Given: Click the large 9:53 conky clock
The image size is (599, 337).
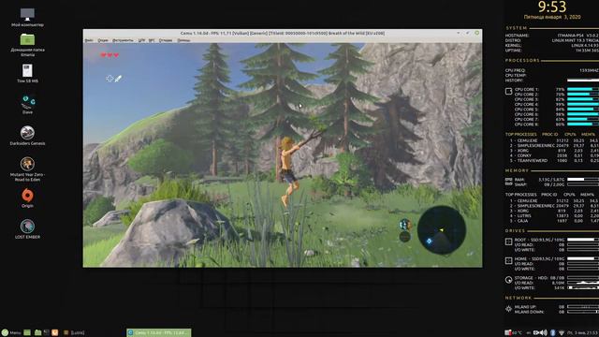Looking at the screenshot, I should pos(552,7).
